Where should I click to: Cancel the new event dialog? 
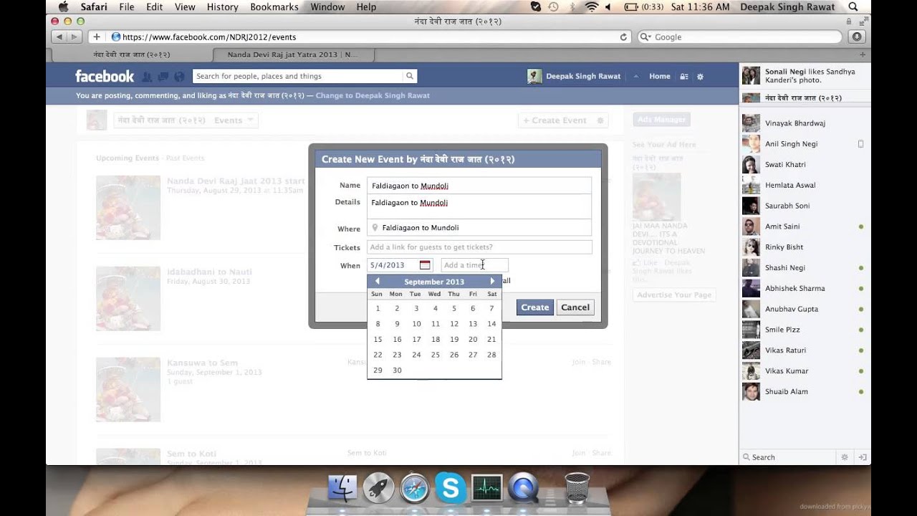coord(575,307)
